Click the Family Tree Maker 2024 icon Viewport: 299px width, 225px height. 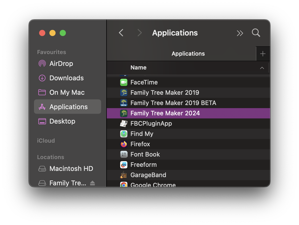124,113
